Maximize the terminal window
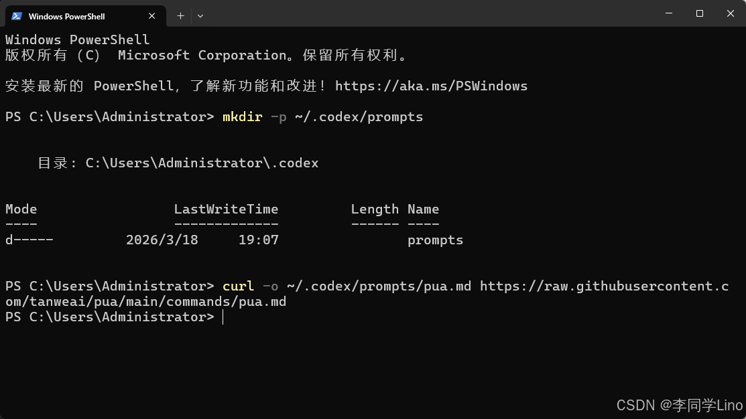Image resolution: width=746 pixels, height=419 pixels. point(699,13)
